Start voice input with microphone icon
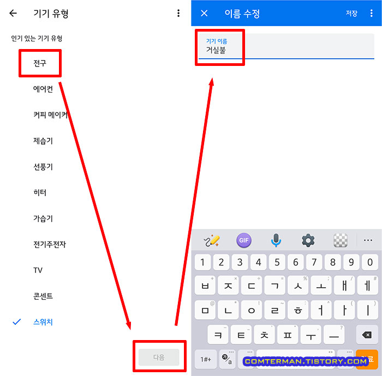382x376 pixels. pos(276,240)
